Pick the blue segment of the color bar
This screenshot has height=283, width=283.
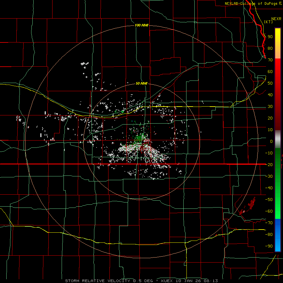[278, 235]
